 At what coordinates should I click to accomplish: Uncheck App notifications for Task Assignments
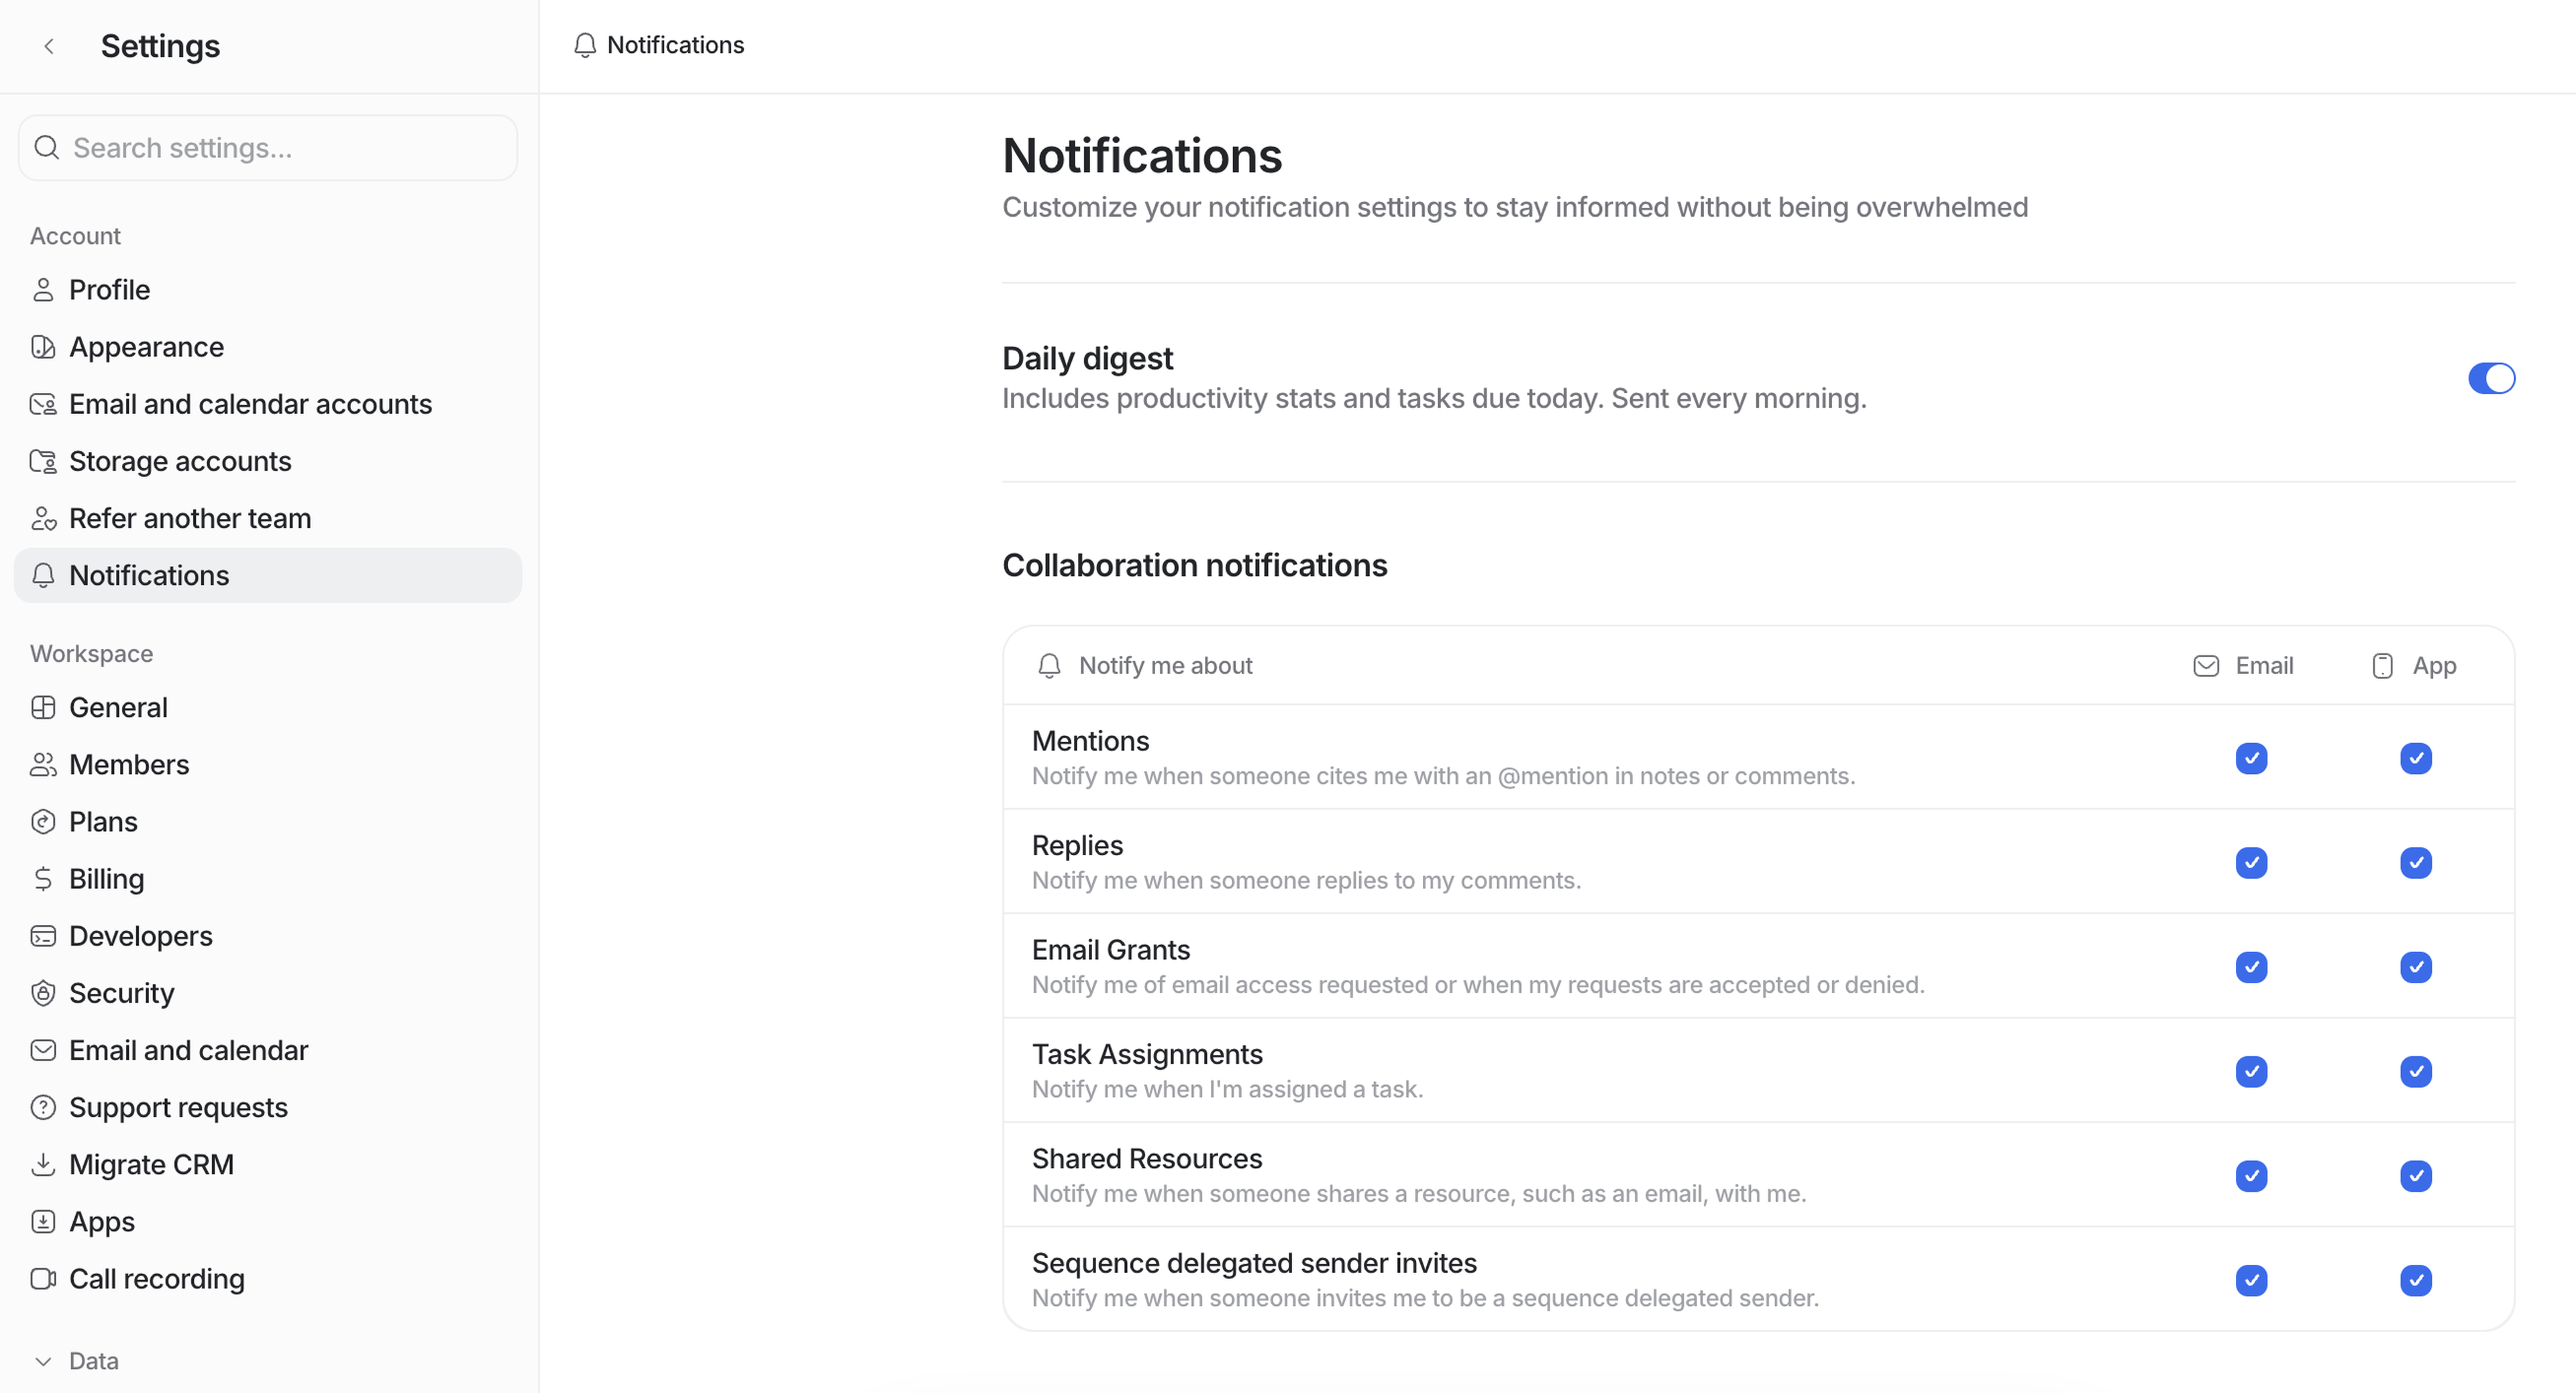pyautogui.click(x=2415, y=1071)
